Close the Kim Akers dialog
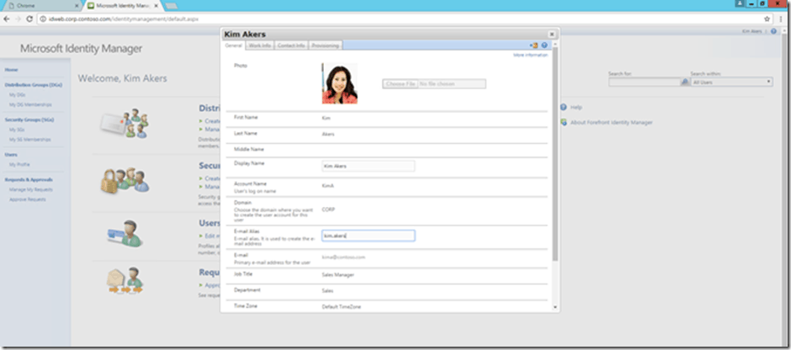791x350 pixels. [x=551, y=34]
